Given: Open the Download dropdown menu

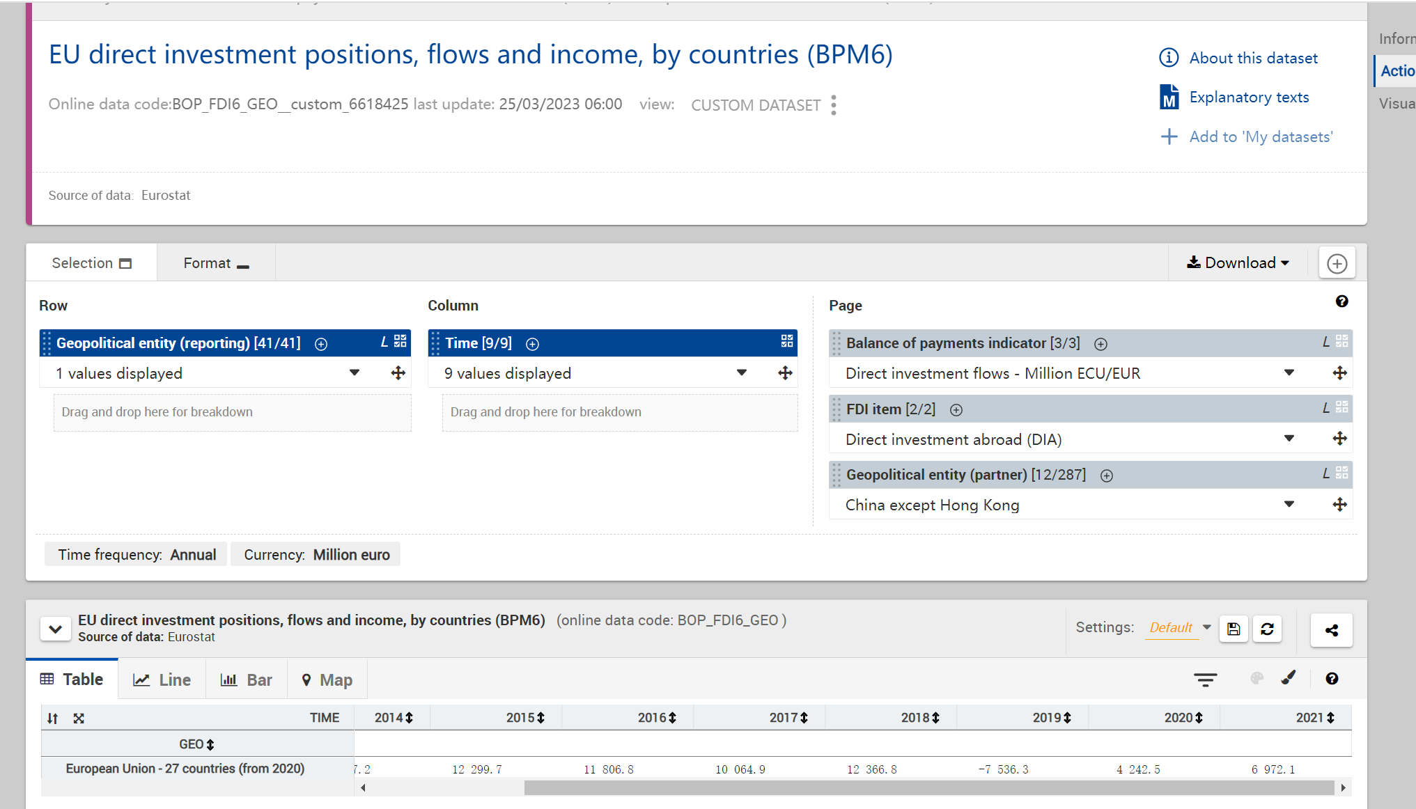Looking at the screenshot, I should 1238,262.
